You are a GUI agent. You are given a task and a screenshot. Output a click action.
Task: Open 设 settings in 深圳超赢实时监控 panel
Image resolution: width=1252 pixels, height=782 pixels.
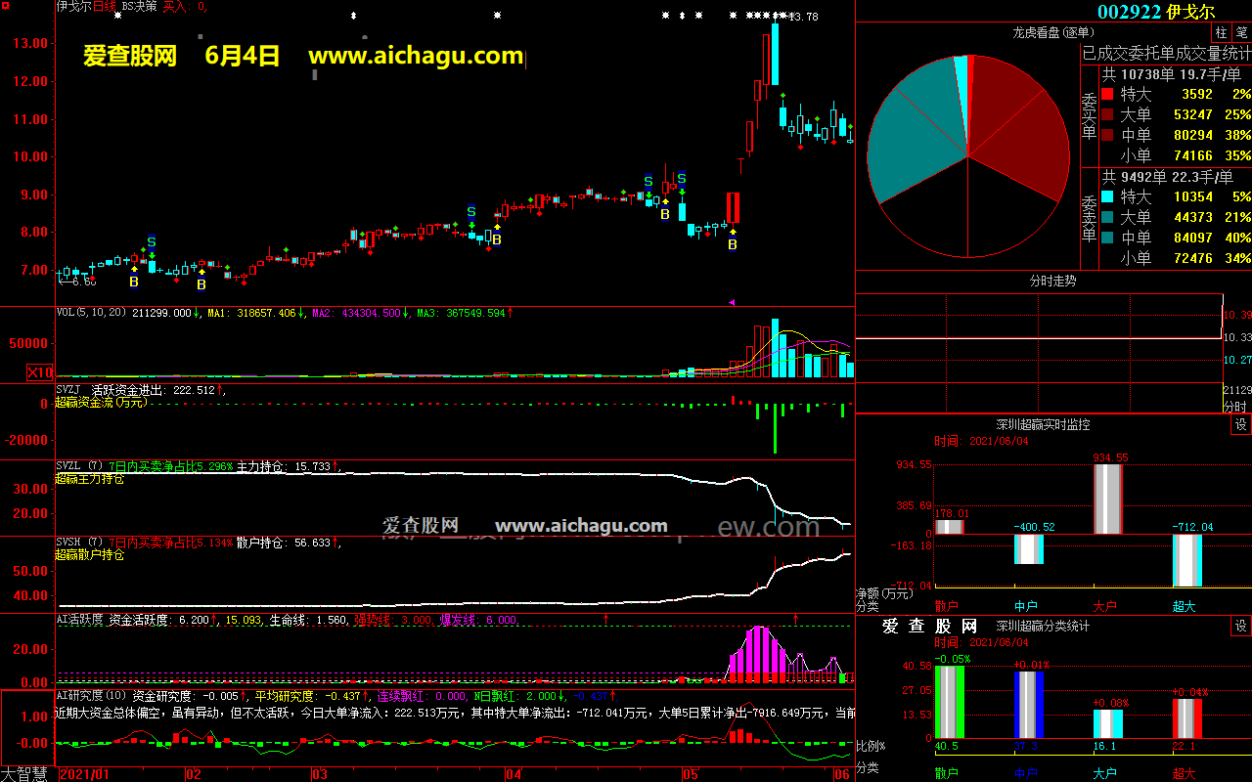click(1241, 424)
